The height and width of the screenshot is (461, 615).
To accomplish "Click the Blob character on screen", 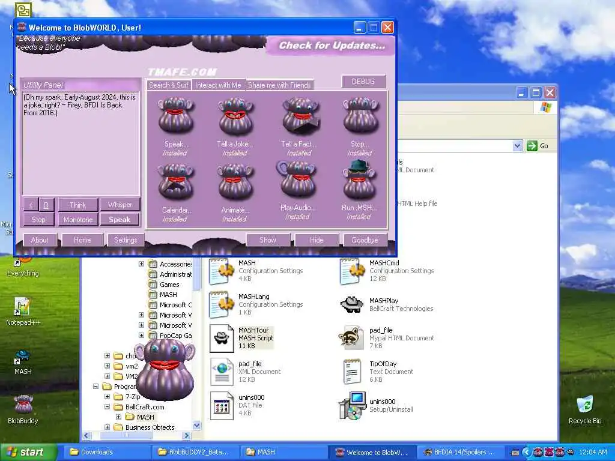I will tap(165, 370).
